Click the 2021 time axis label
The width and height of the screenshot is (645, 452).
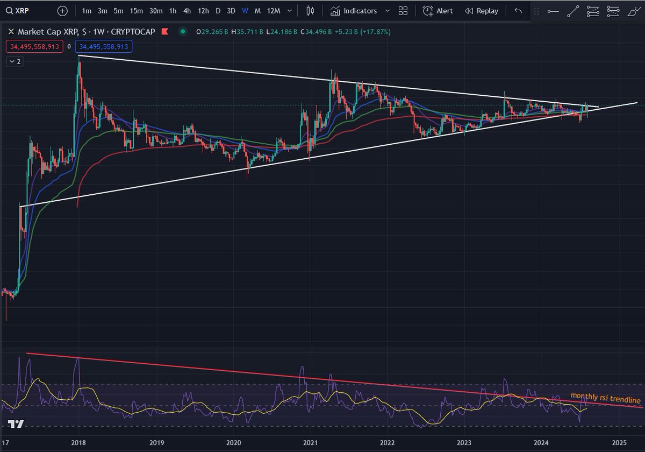[310, 444]
